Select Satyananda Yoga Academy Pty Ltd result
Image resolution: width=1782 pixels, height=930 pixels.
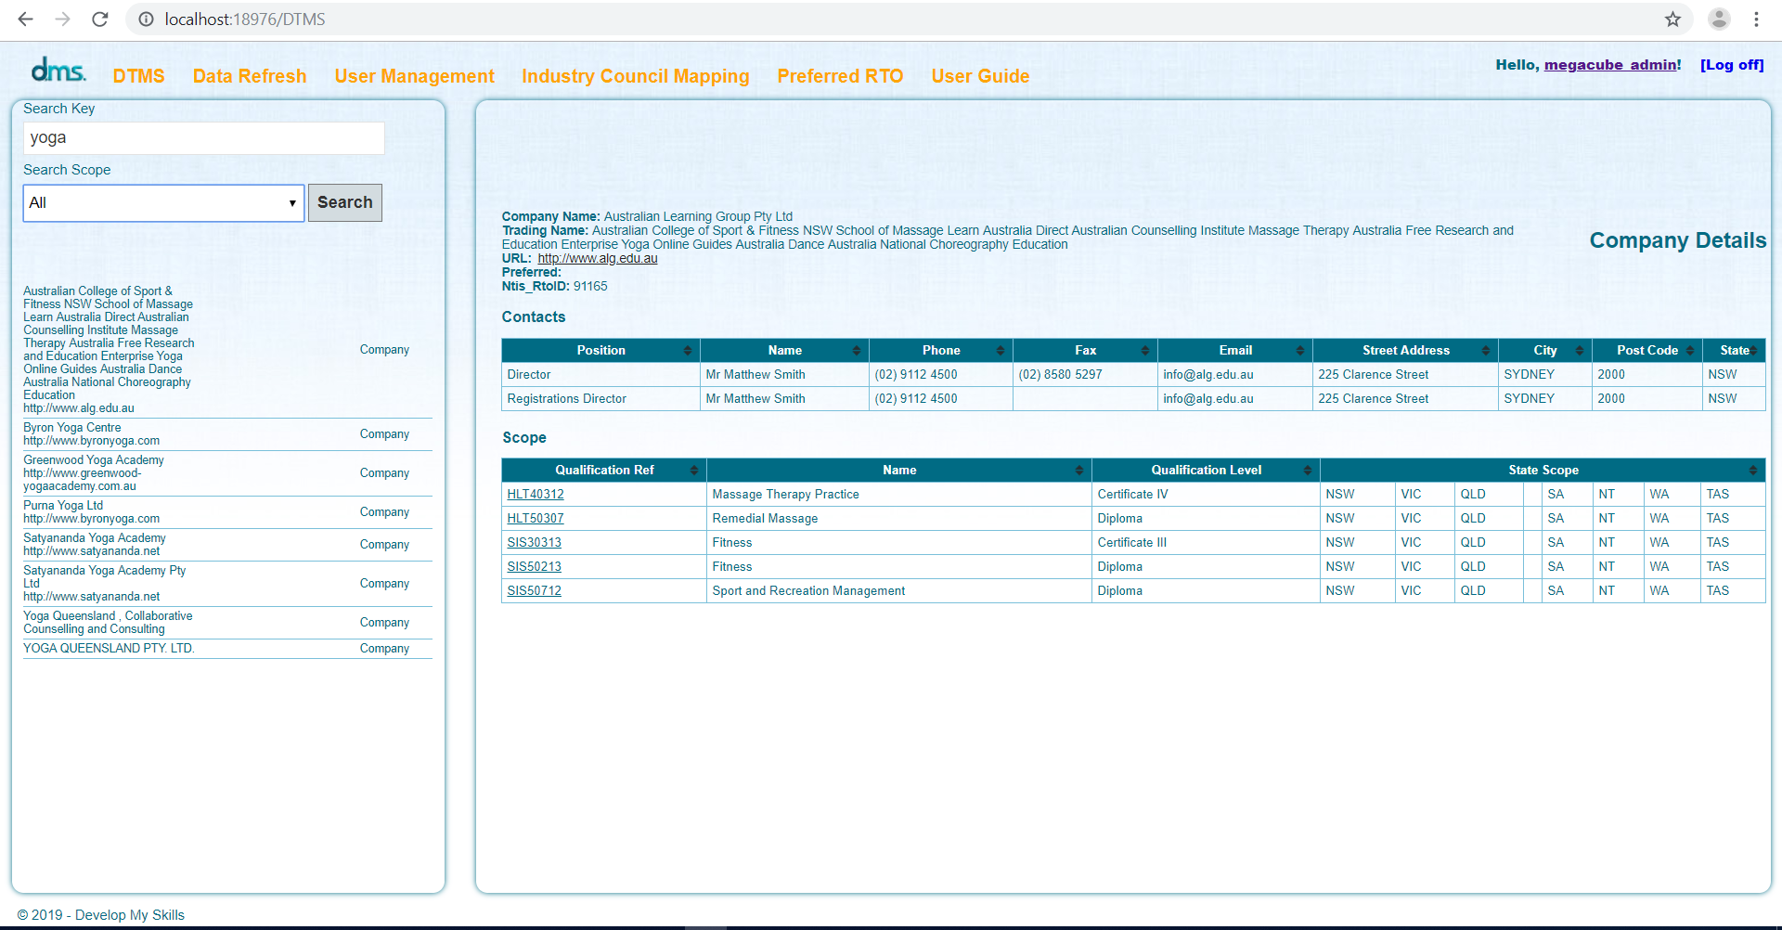[227, 583]
